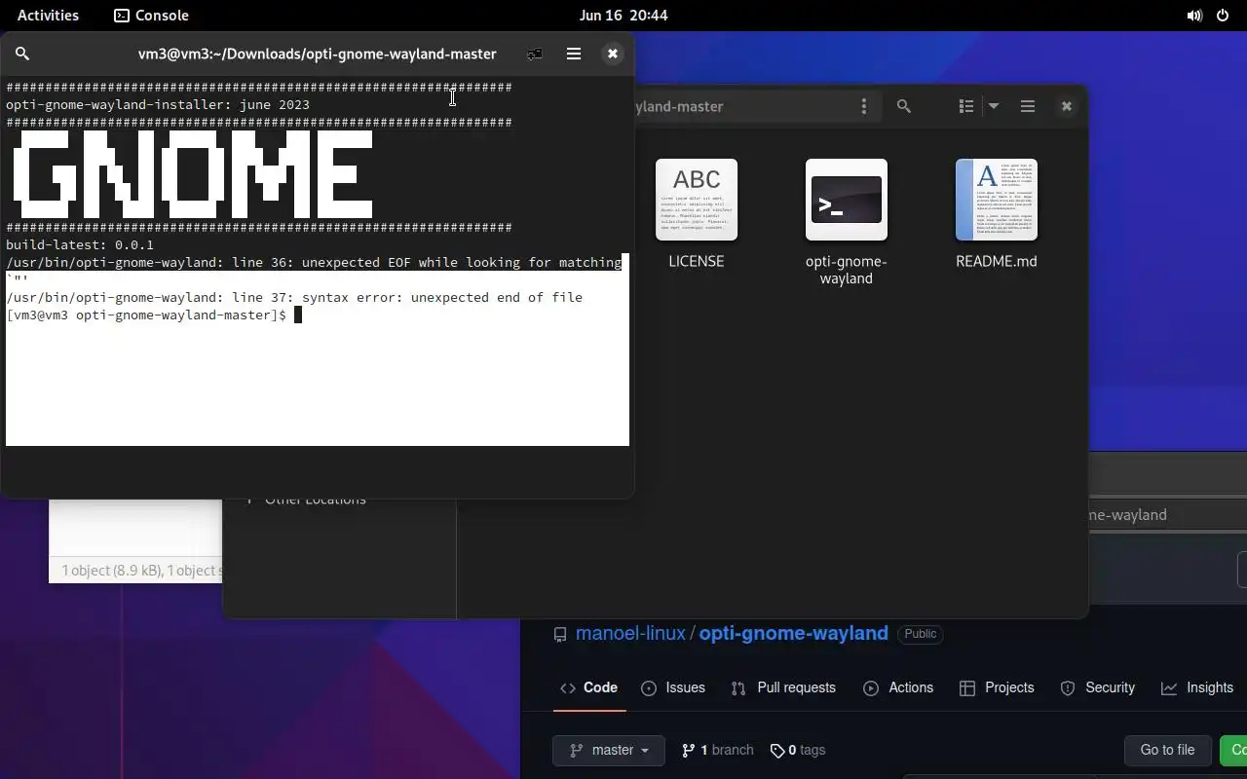Click the search icon in Files window
Screen dimensions: 1247x779
pyautogui.click(x=904, y=106)
